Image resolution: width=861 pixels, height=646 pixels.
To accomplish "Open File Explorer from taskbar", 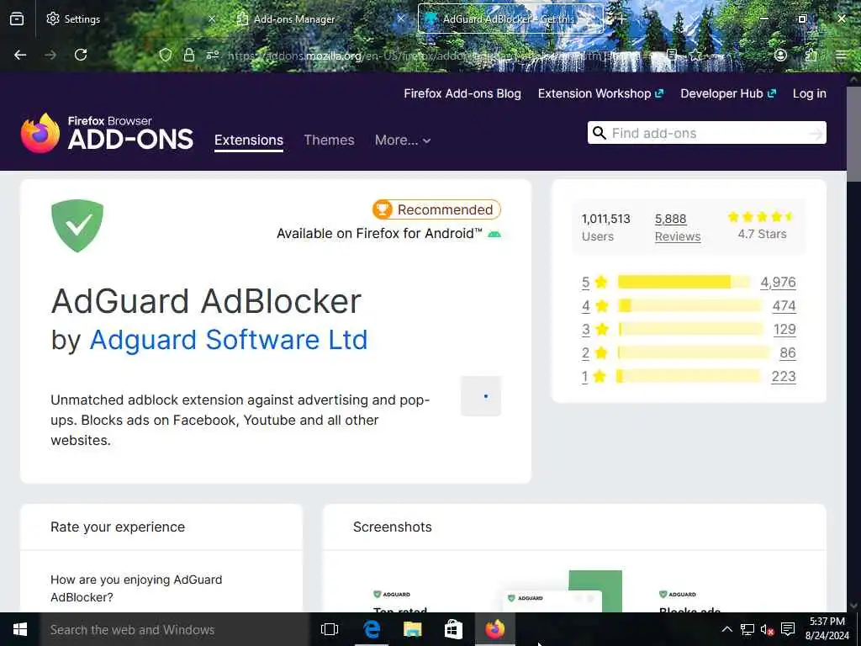I will [x=412, y=629].
